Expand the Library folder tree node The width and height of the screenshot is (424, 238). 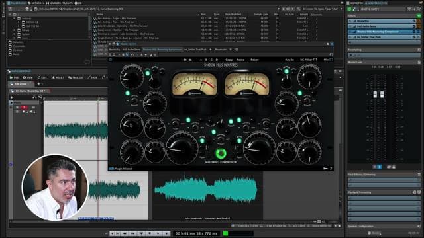[15, 30]
